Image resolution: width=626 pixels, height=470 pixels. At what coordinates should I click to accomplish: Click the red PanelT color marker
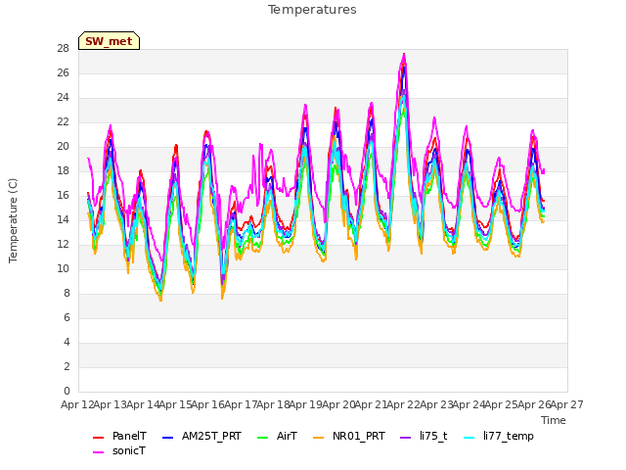point(98,438)
